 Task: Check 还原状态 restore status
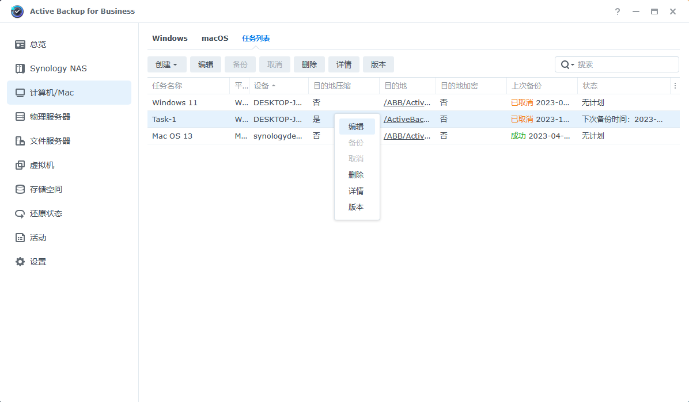[x=45, y=213]
